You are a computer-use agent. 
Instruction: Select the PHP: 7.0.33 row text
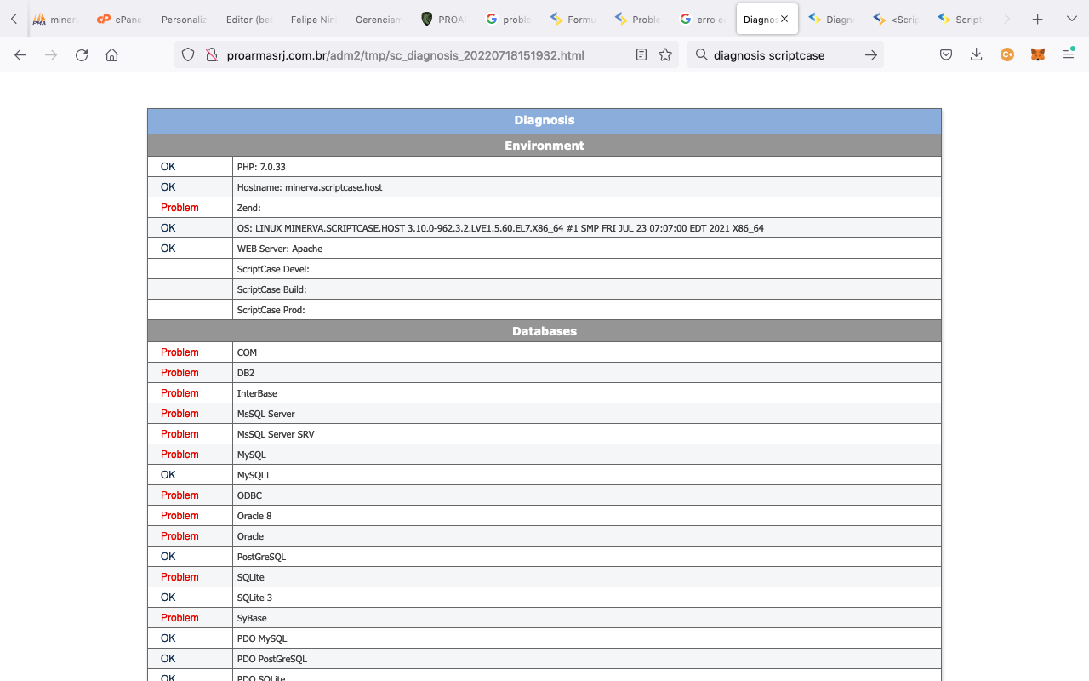coord(261,167)
